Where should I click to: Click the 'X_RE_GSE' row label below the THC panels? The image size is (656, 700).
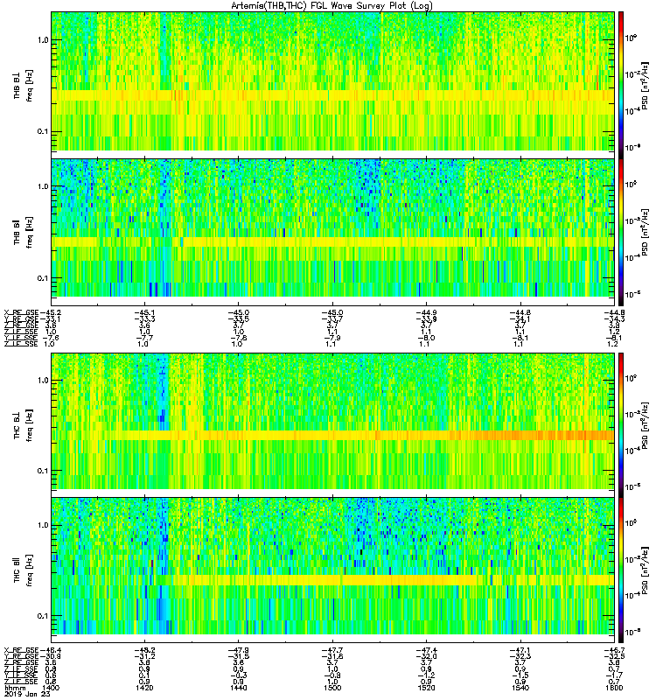click(21, 650)
